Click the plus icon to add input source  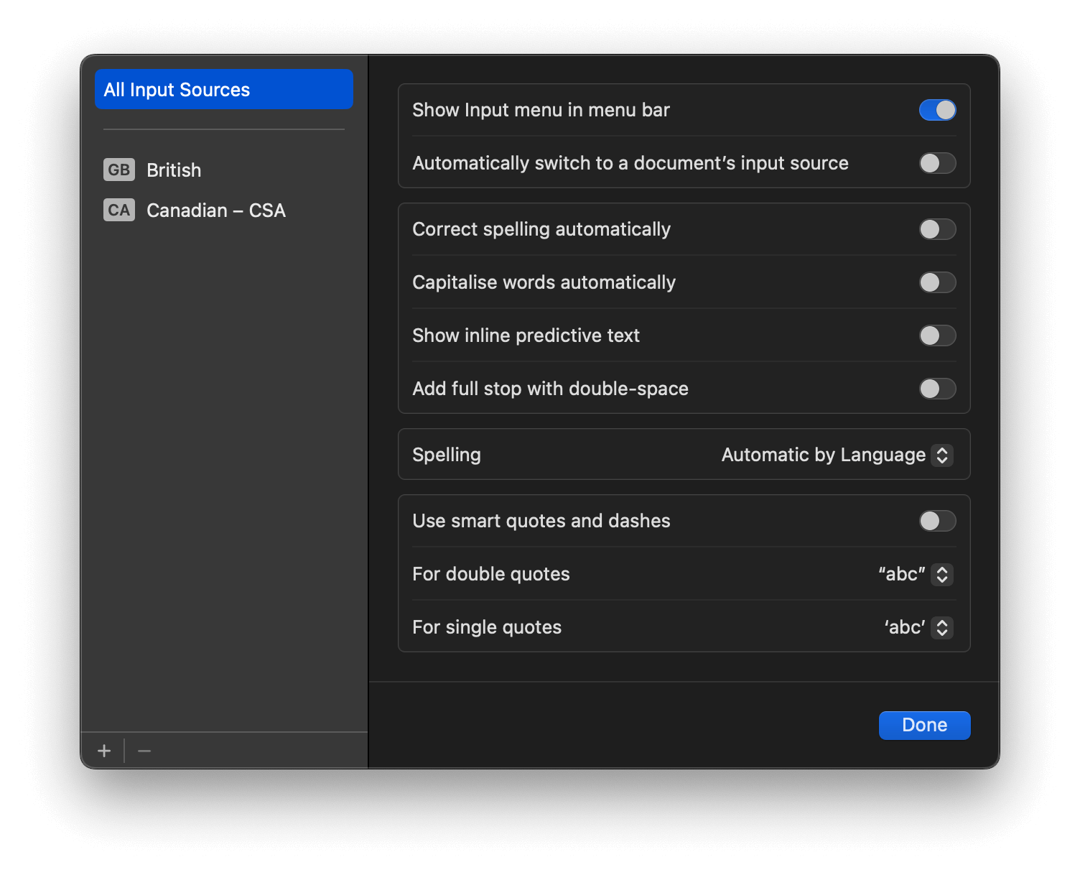point(104,751)
